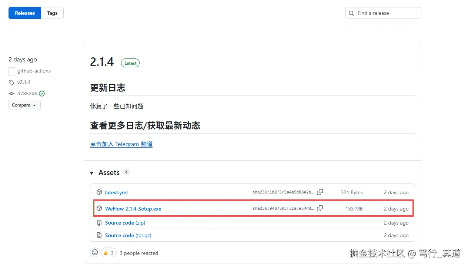Click the 2 days ago timestamp for latest.yml
The width and height of the screenshot is (468, 266).
(396, 192)
